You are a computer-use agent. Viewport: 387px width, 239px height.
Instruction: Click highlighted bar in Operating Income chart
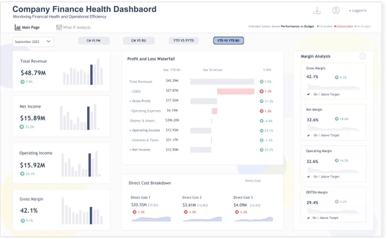coord(89,165)
